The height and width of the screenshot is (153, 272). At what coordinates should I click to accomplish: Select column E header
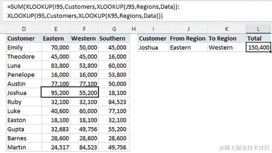[x=56, y=29]
